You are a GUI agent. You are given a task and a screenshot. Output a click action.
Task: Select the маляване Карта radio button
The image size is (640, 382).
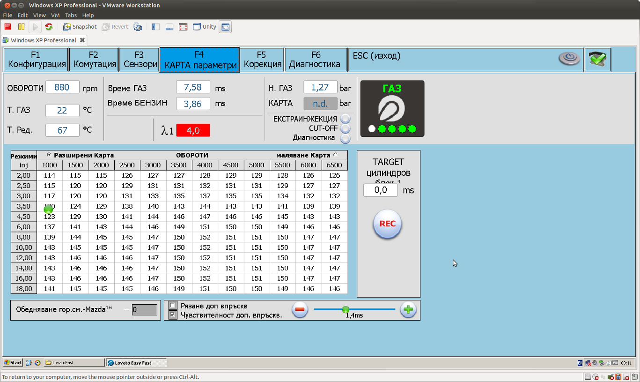pyautogui.click(x=335, y=155)
